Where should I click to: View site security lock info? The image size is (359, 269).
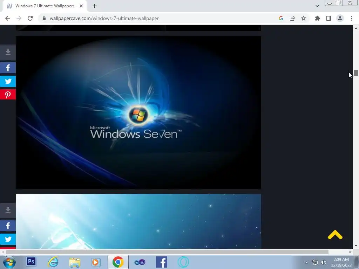[x=44, y=18]
